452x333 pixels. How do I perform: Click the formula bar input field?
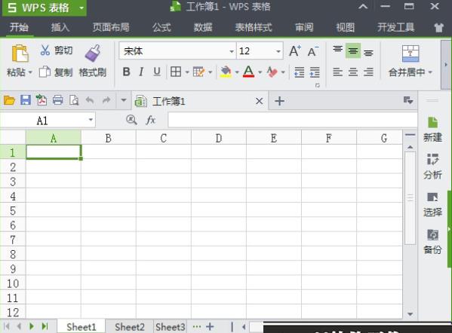[293, 120]
